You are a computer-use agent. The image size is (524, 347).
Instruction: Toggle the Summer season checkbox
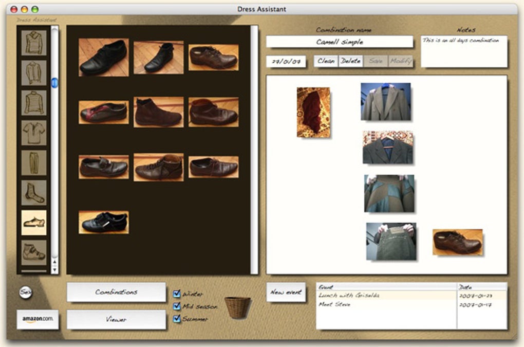point(177,319)
